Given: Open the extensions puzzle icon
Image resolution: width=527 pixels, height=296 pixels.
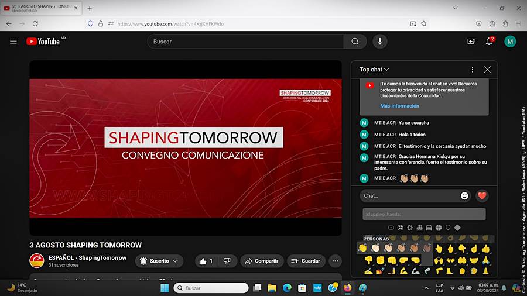Looking at the screenshot, I should (x=505, y=24).
